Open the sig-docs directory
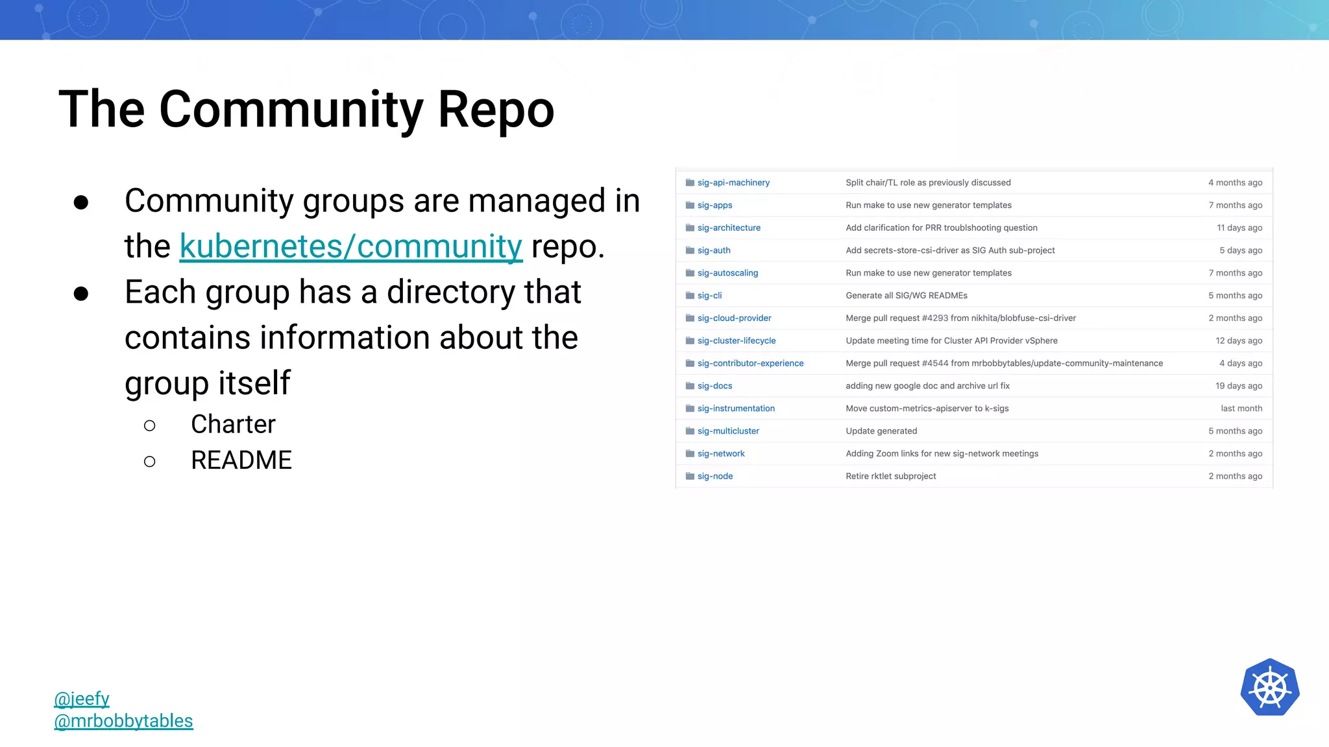 tap(714, 386)
